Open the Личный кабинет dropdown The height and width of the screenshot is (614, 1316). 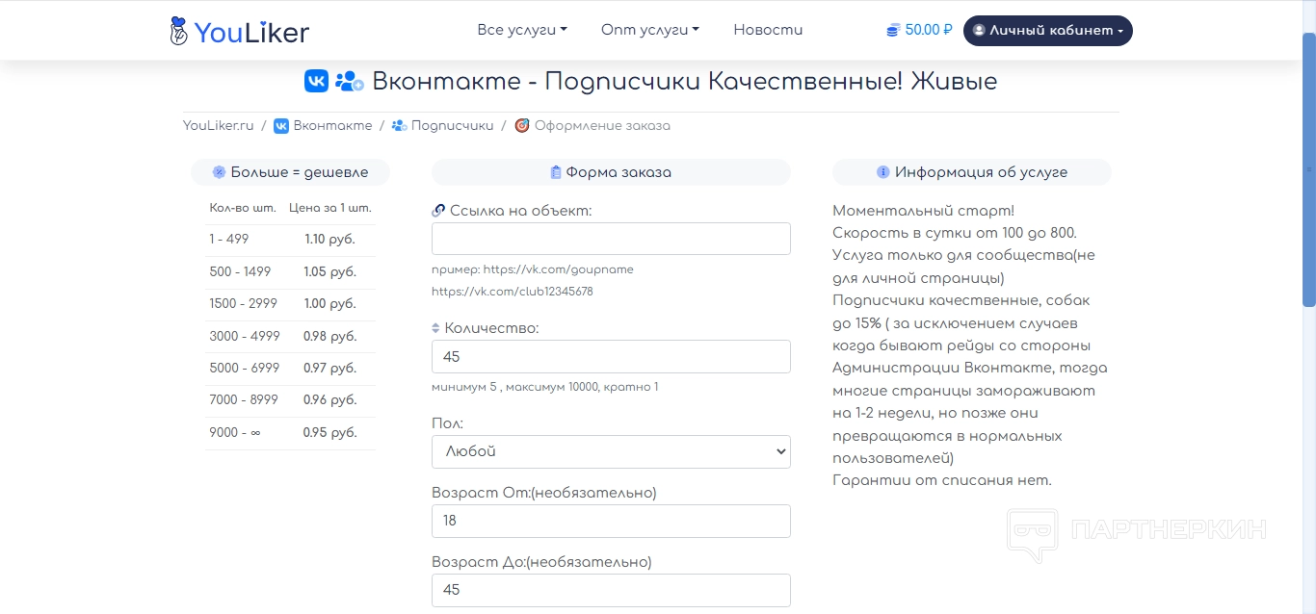[1048, 30]
